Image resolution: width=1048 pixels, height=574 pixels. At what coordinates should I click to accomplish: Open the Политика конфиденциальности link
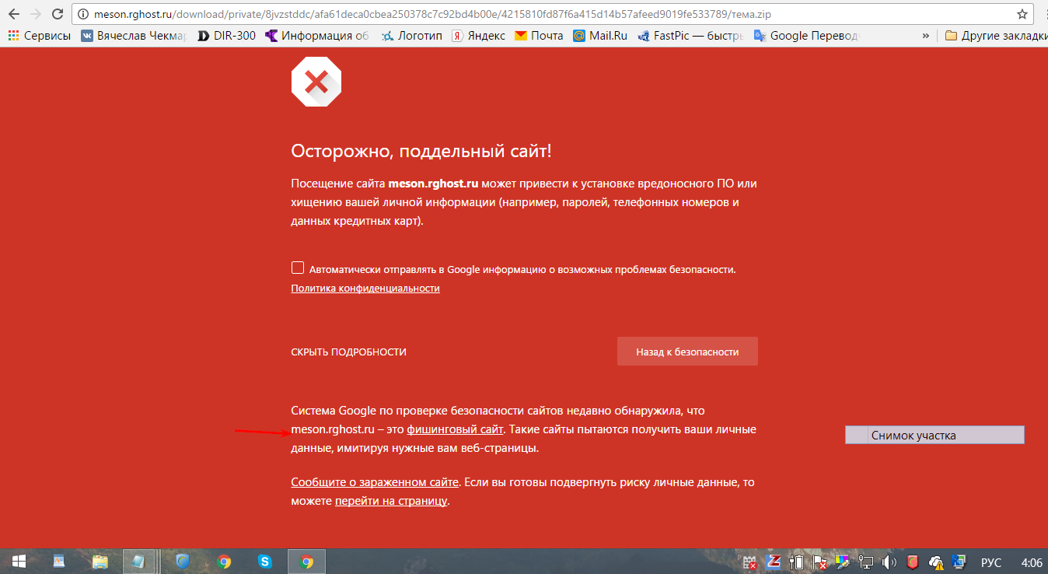[x=365, y=289]
